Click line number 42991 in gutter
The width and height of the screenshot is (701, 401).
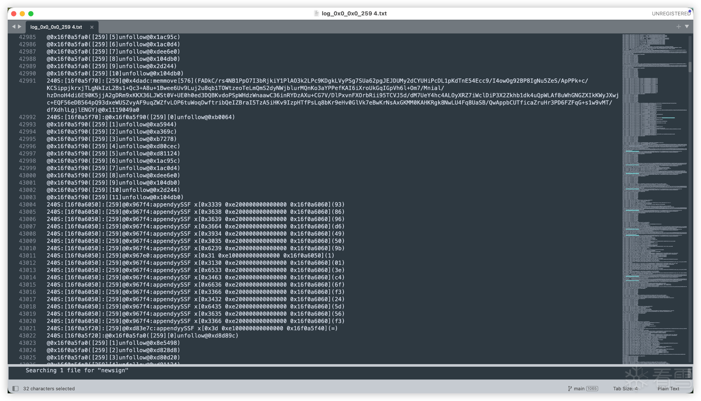pyautogui.click(x=27, y=81)
